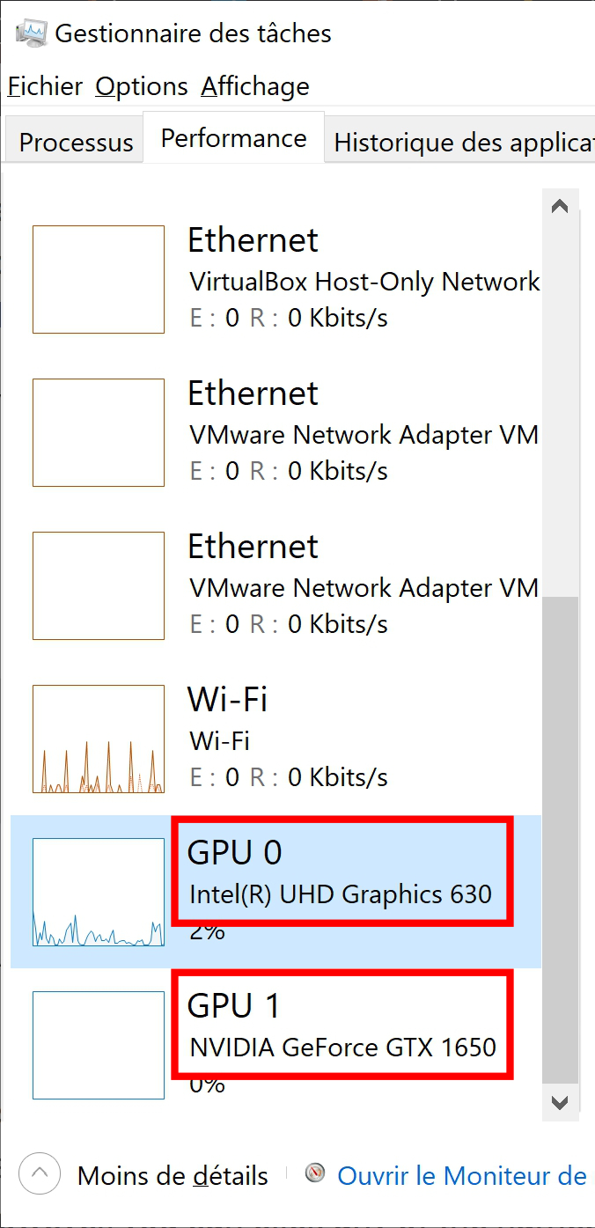This screenshot has width=595, height=1228.
Task: Select the NVIDIA GeForce GTX 1650 entry
Action: tap(275, 1045)
